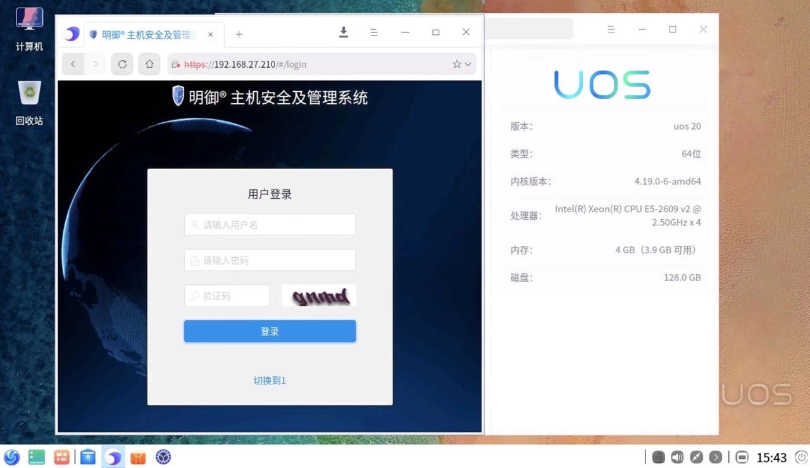Click the 切换到1 link

[270, 381]
